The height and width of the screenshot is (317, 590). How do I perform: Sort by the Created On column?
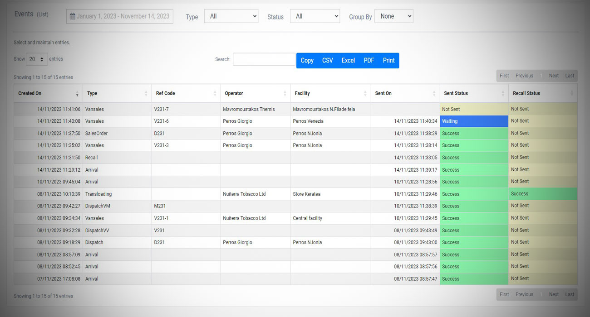point(48,93)
